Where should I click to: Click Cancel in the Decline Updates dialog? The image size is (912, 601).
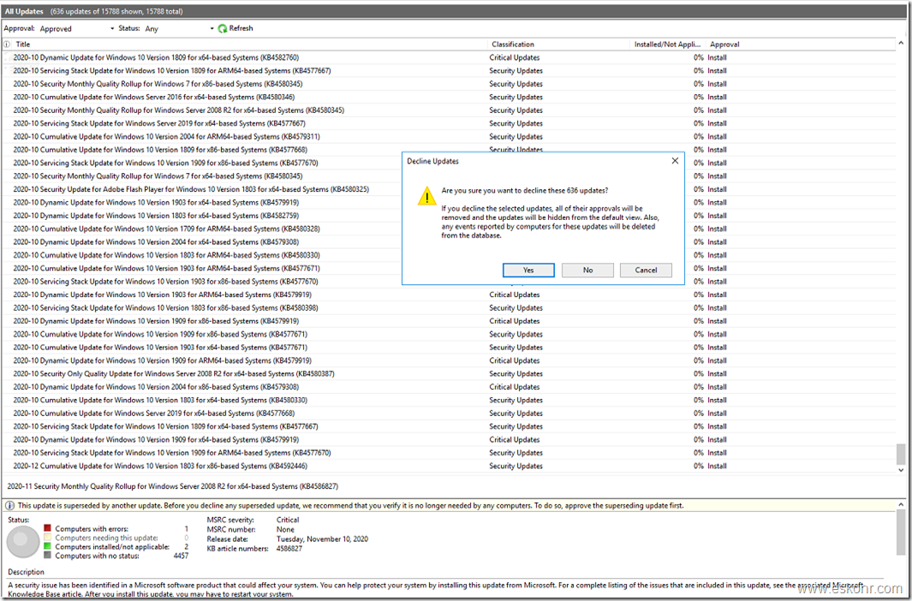[646, 270]
